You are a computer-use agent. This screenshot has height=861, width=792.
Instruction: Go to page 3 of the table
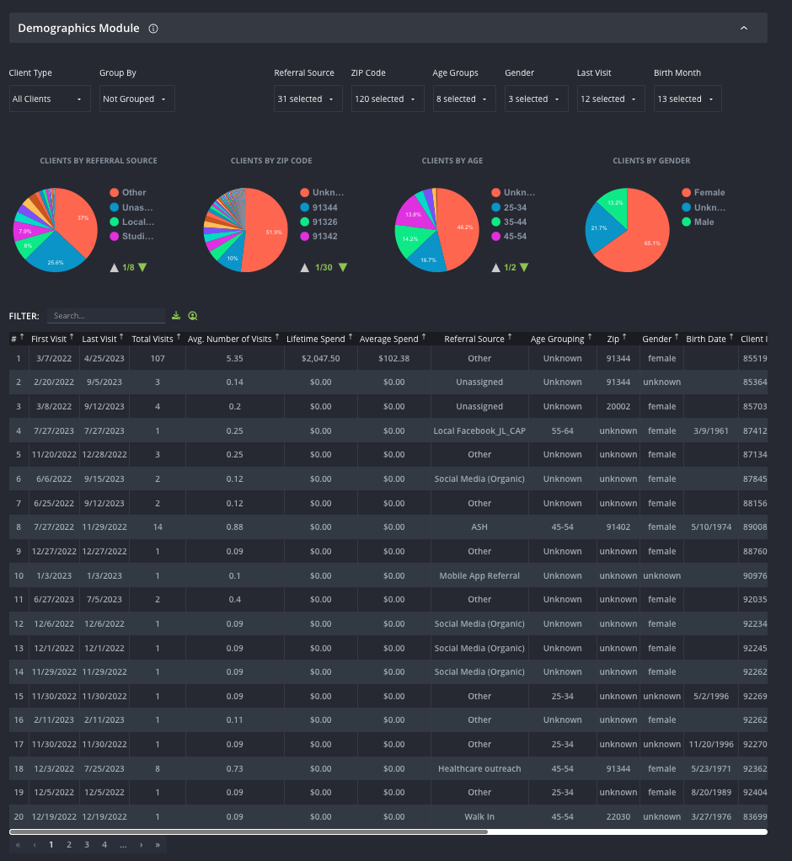click(x=87, y=843)
